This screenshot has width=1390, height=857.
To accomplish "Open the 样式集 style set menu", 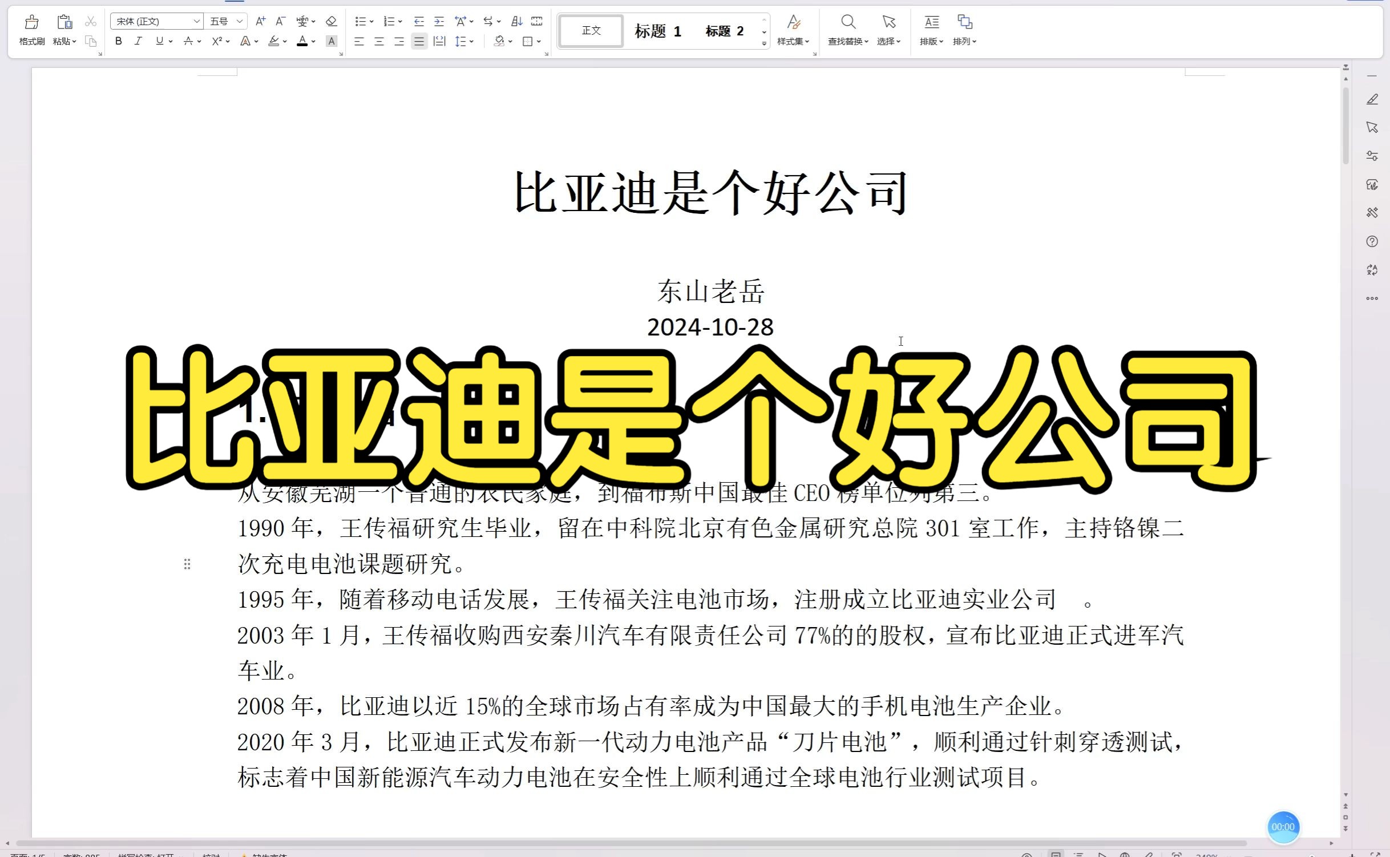I will tap(793, 30).
